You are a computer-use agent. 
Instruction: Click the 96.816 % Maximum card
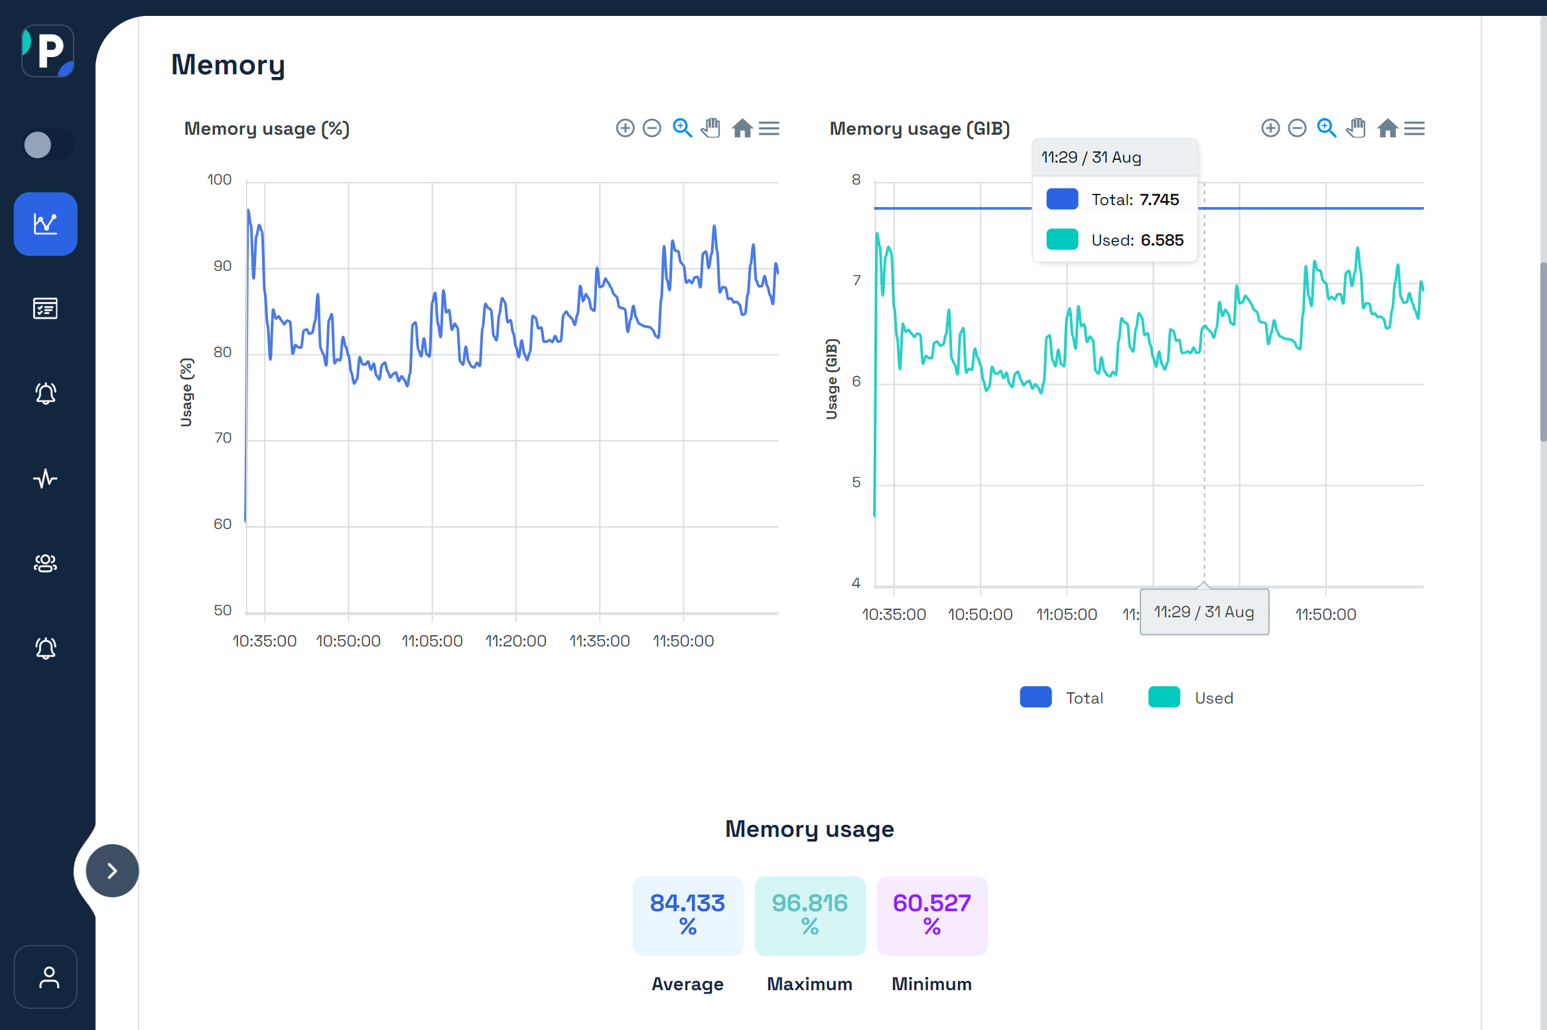tap(810, 916)
